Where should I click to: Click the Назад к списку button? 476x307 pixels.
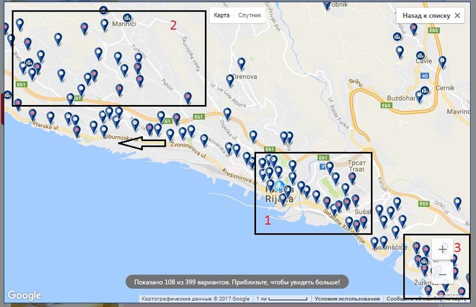coord(425,16)
